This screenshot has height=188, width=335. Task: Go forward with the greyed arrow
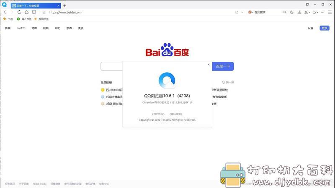(12, 12)
